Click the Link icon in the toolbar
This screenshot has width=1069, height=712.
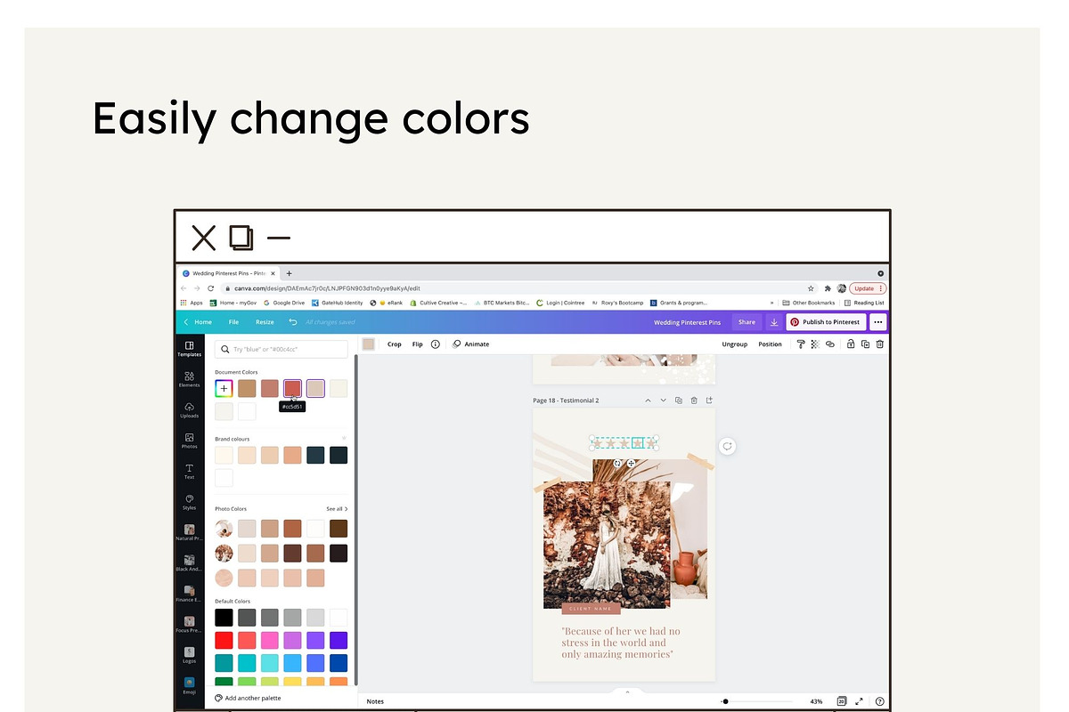pos(829,344)
